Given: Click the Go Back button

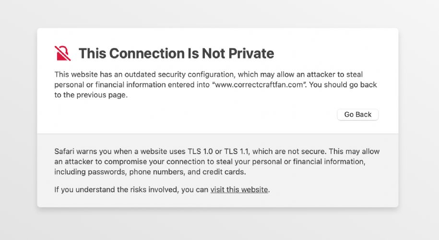Looking at the screenshot, I should coord(358,115).
